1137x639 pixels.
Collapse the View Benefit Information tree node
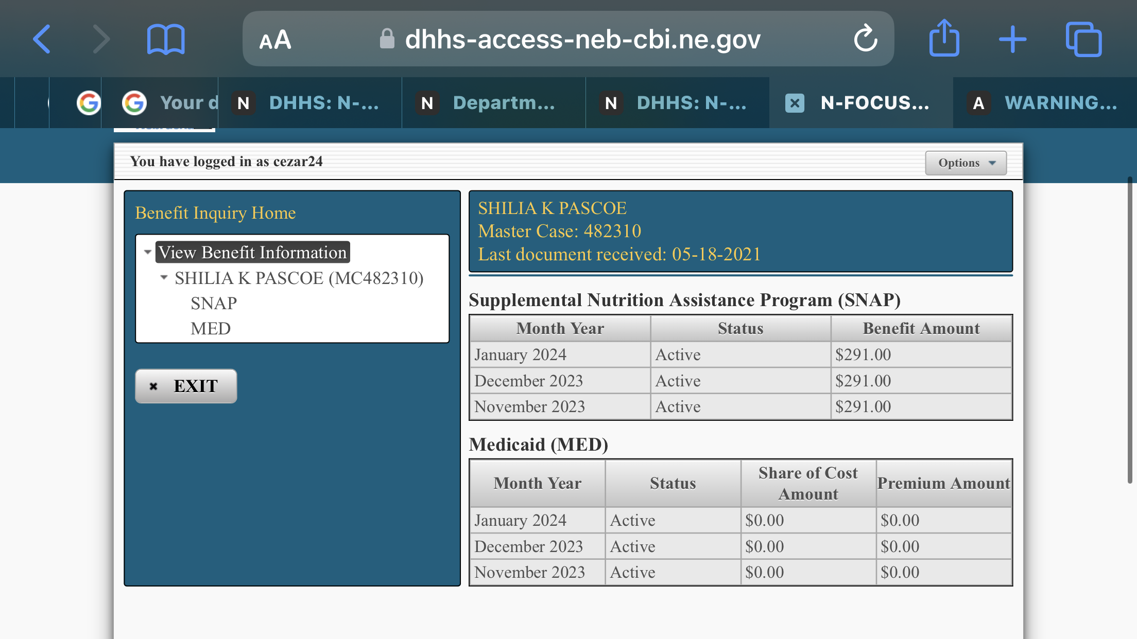[147, 252]
